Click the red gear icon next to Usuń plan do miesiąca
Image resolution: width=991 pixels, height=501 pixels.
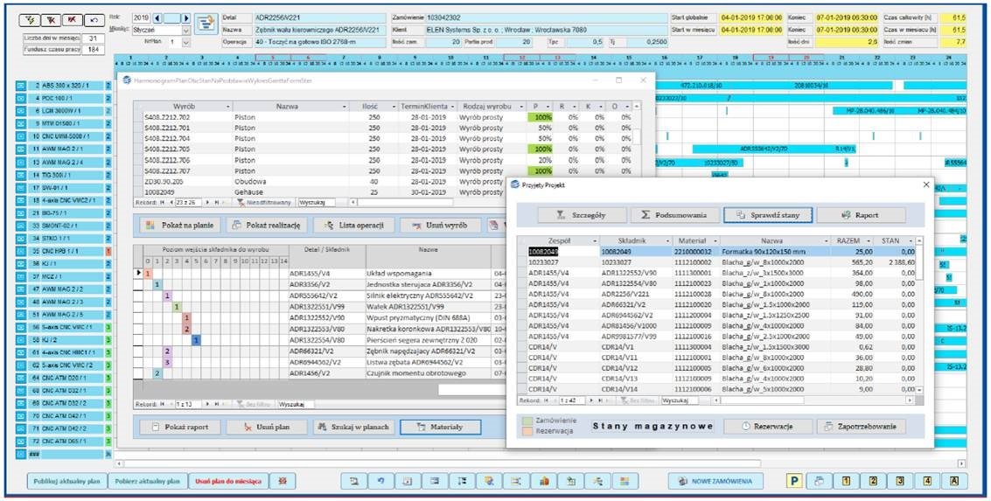283,481
